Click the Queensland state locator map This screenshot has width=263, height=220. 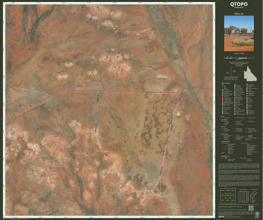pos(250,74)
